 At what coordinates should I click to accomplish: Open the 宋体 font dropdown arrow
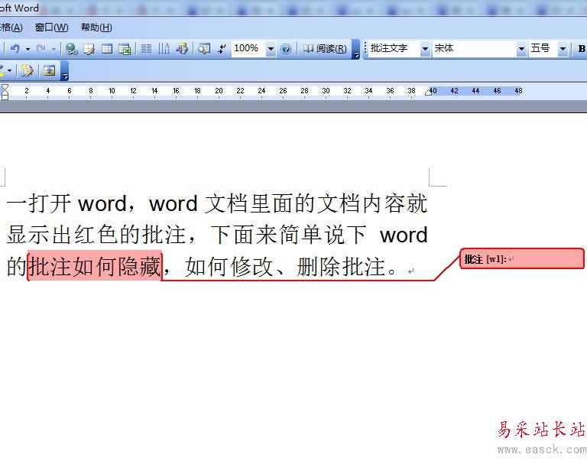(x=521, y=49)
